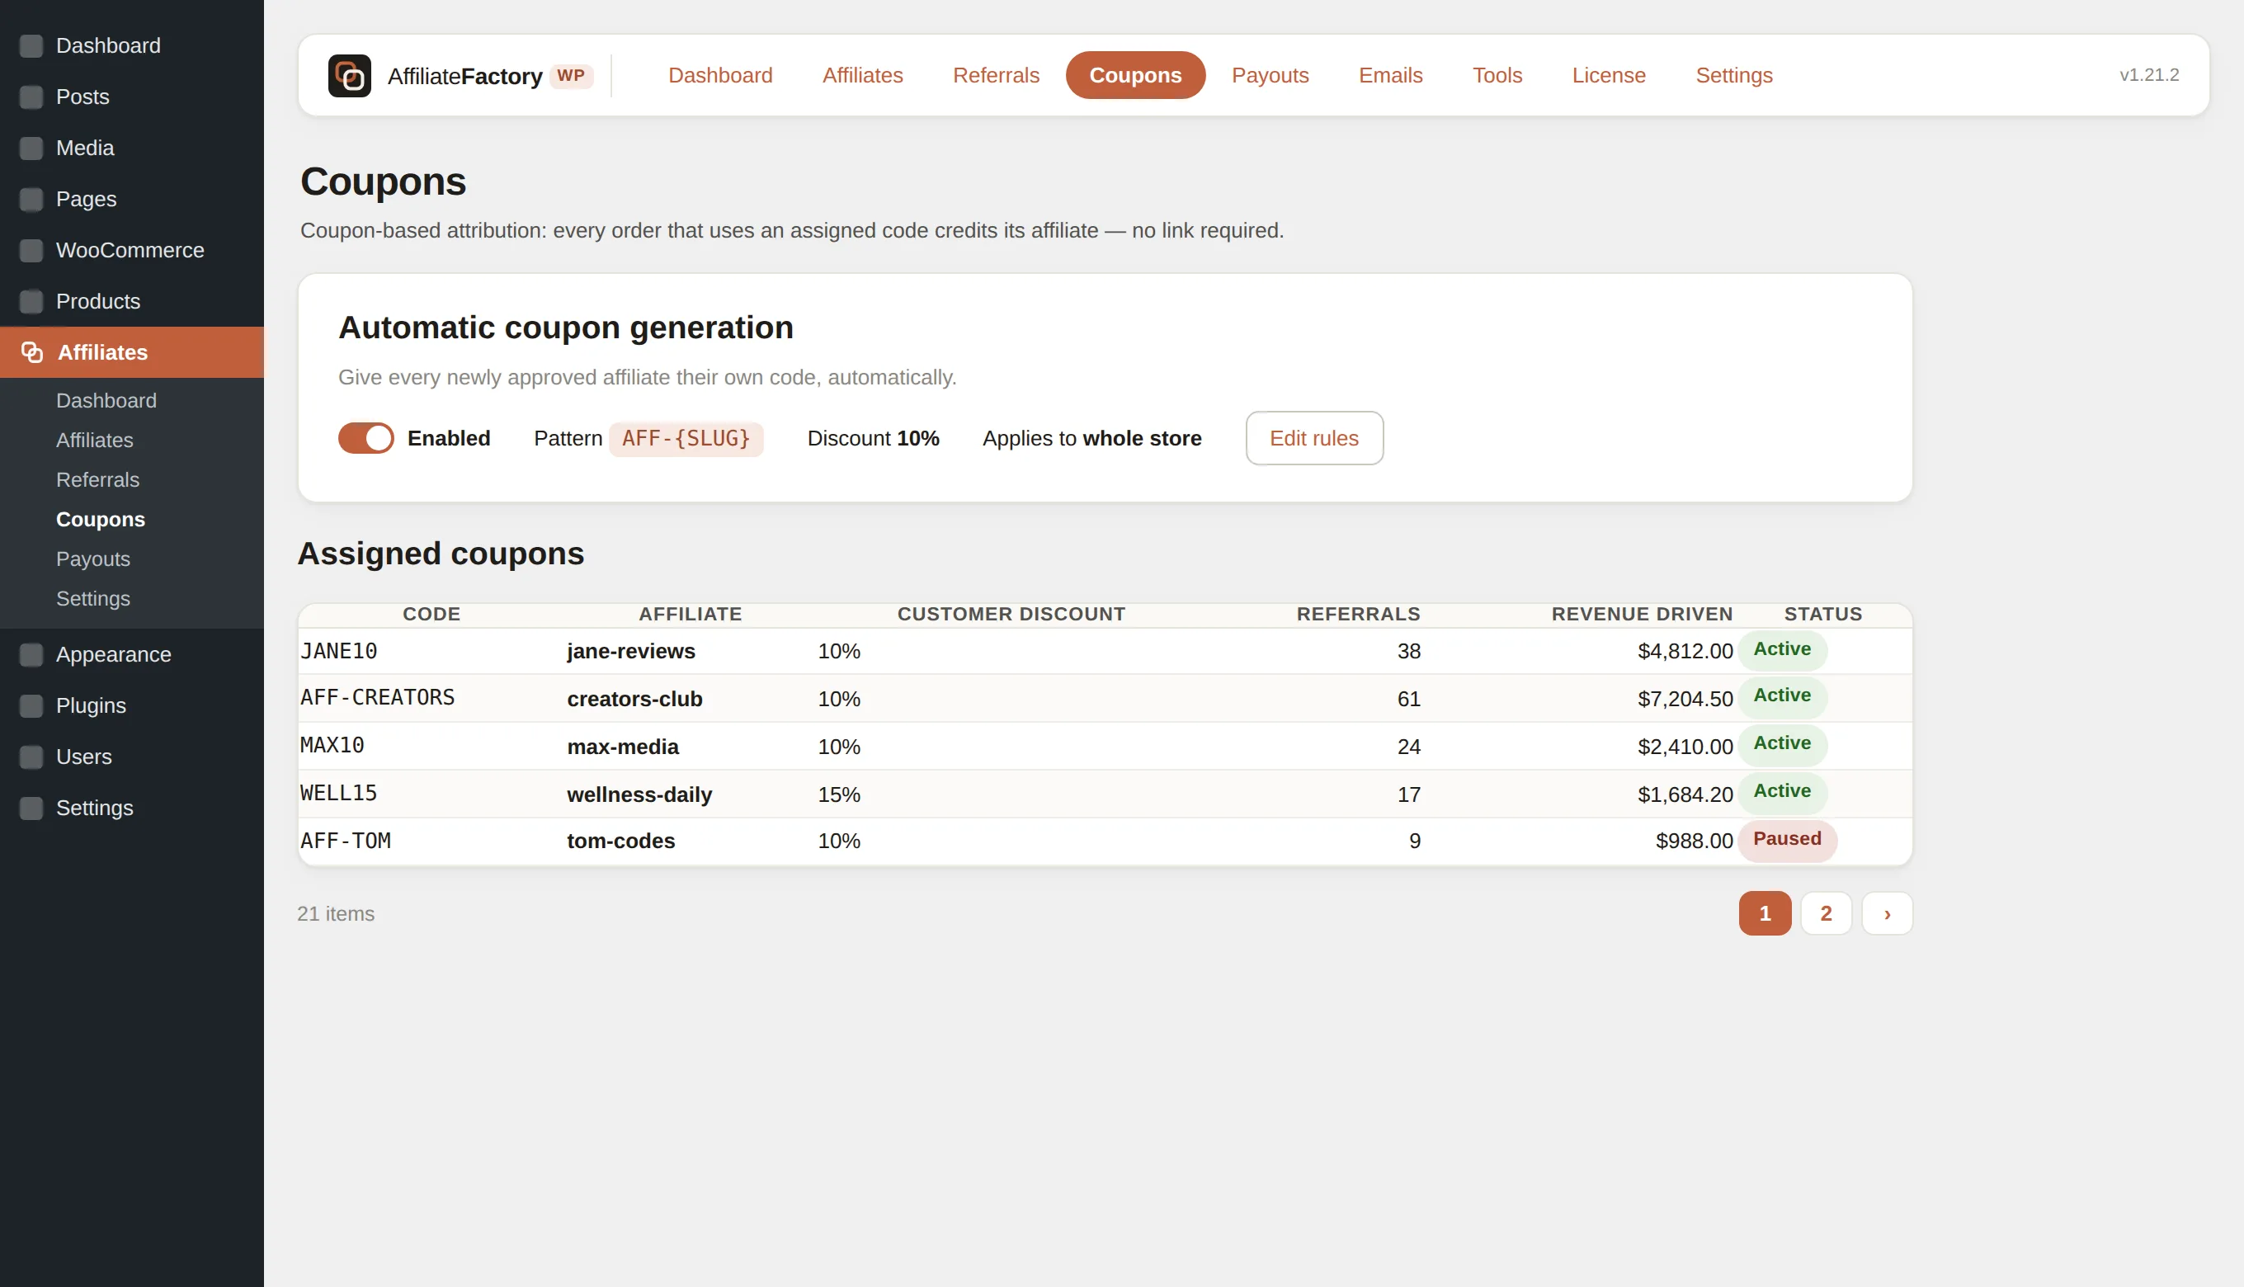Go to the Payouts tab in top navigation
The width and height of the screenshot is (2244, 1287).
coord(1270,75)
